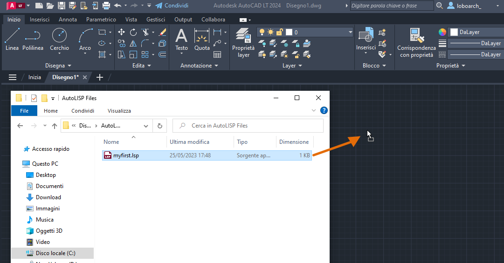Open the layer 0 dropdown list
The width and height of the screenshot is (504, 263).
(x=350, y=32)
